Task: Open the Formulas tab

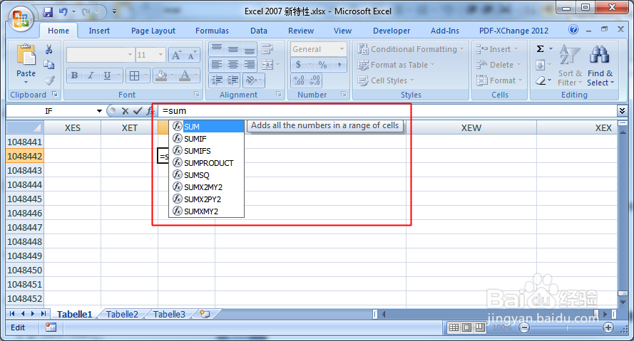Action: (212, 31)
